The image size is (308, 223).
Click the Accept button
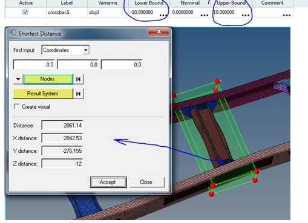click(x=108, y=182)
